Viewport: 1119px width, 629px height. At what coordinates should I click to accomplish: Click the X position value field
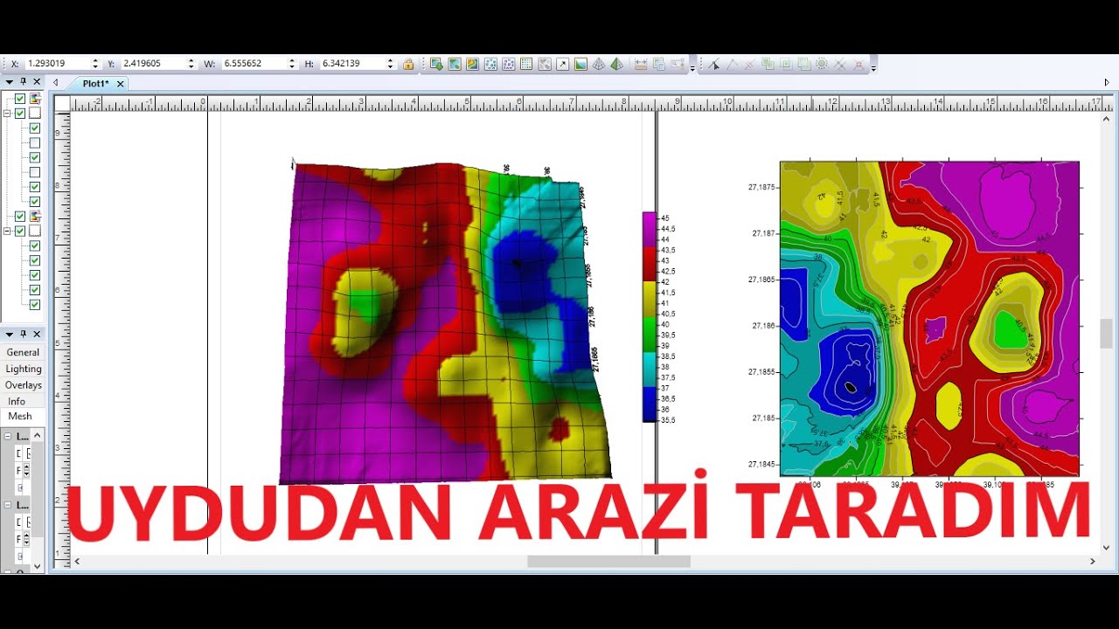click(58, 64)
